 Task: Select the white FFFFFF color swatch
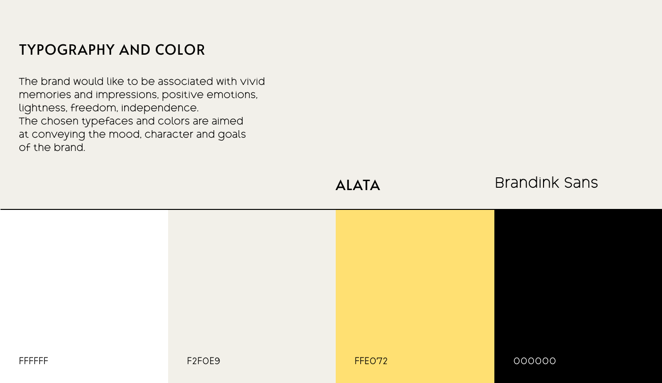pos(84,283)
